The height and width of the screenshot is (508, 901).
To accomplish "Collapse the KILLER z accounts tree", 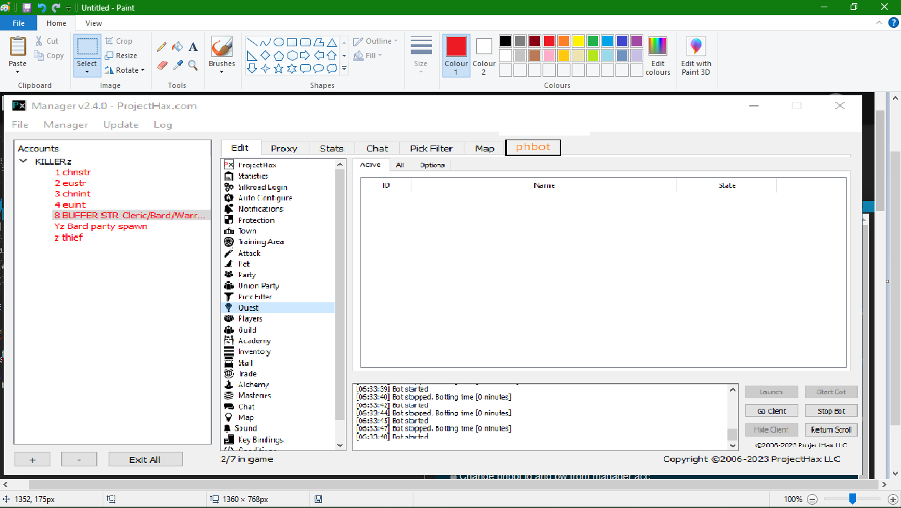I will tap(24, 161).
